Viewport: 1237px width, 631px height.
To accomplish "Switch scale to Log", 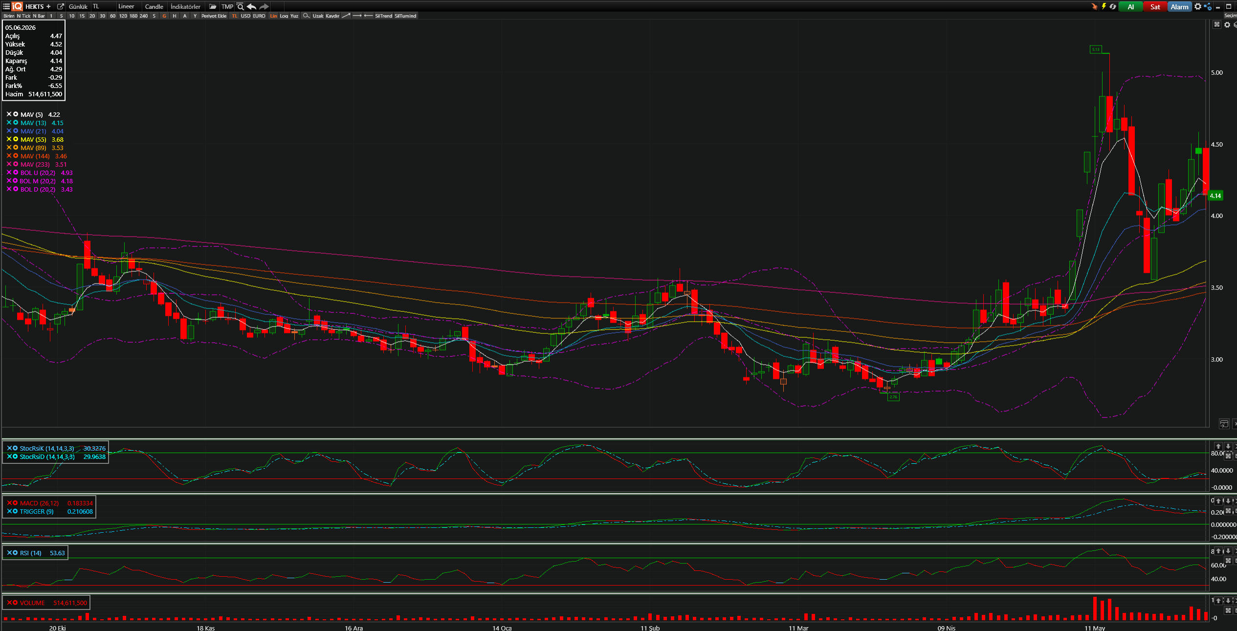I will pos(284,16).
